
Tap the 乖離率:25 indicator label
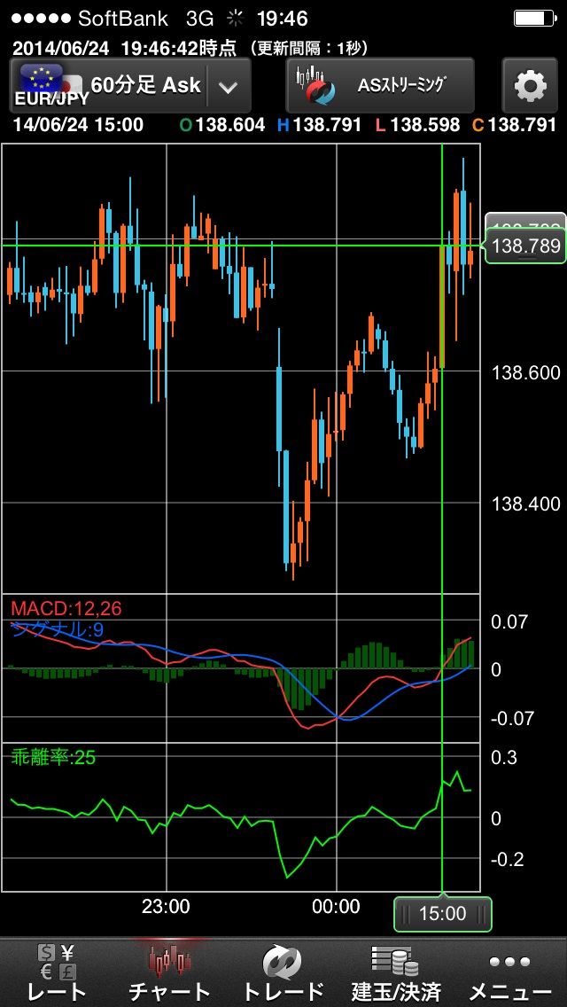(53, 757)
